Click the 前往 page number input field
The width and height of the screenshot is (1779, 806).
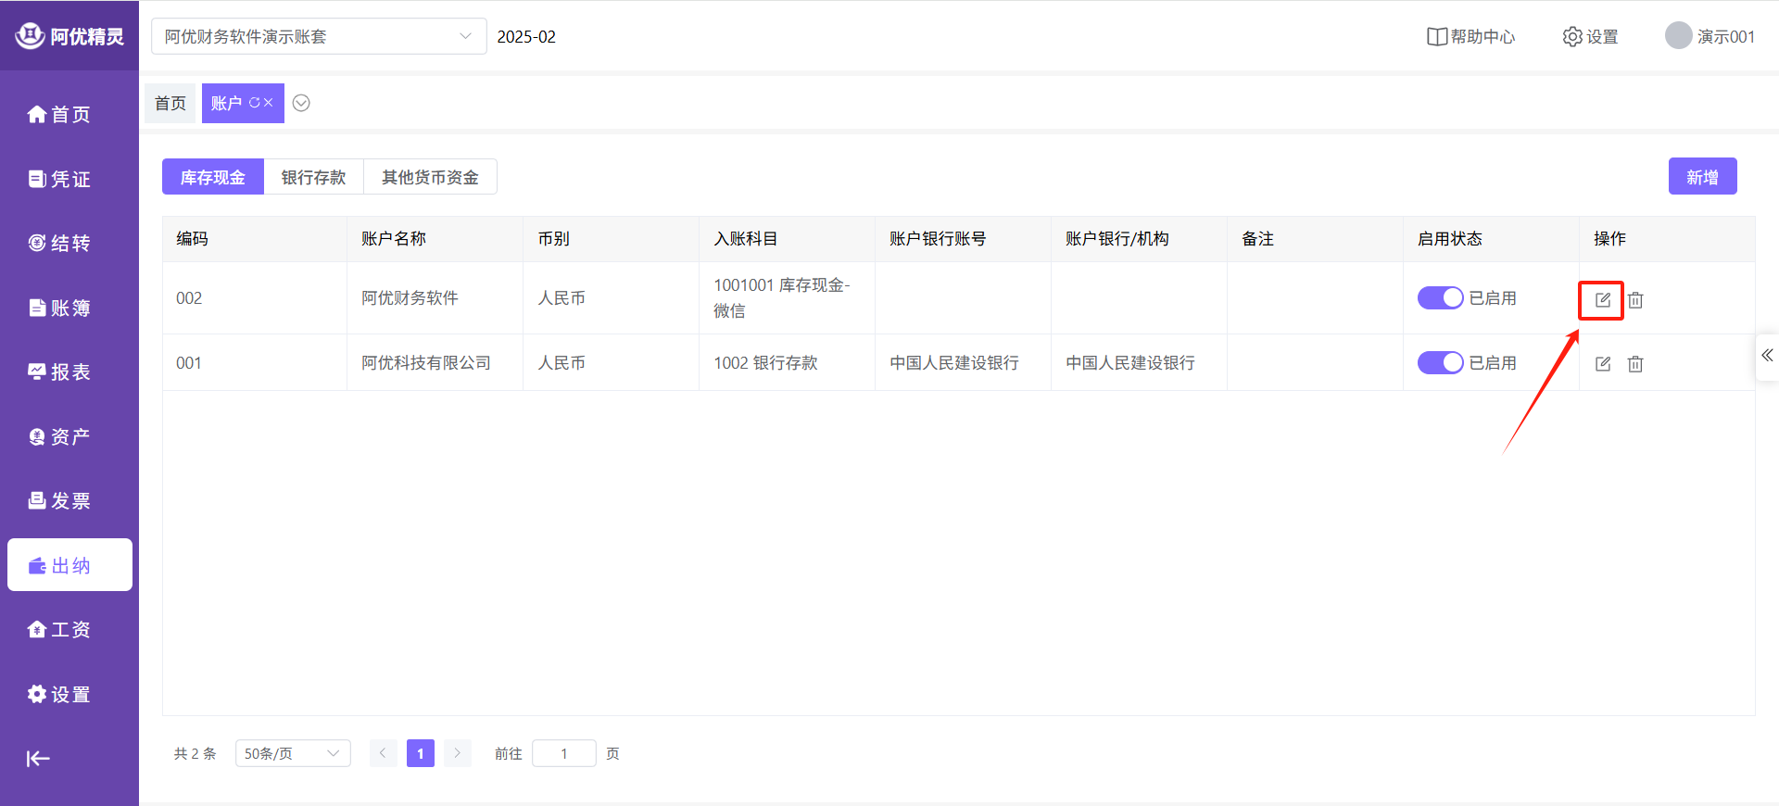[563, 754]
